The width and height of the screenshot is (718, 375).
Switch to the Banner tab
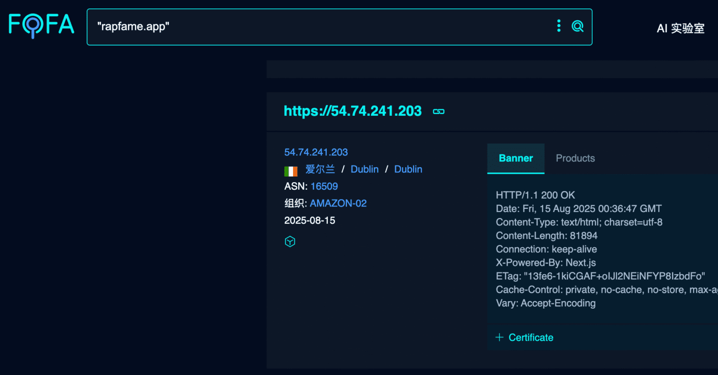516,158
